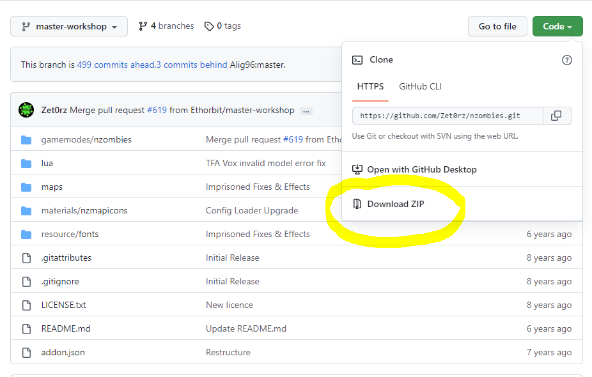This screenshot has height=377, width=592.
Task: Select the HTTPS clone tab
Action: click(371, 86)
